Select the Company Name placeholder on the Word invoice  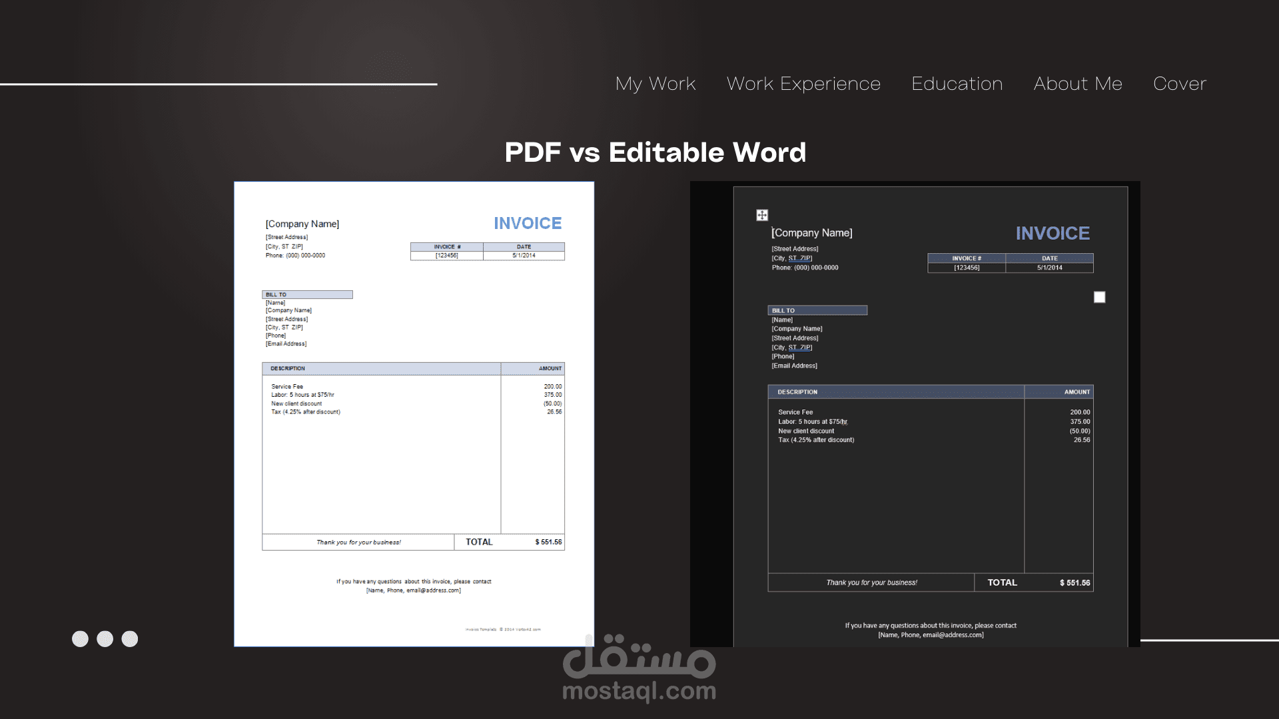[x=811, y=232]
